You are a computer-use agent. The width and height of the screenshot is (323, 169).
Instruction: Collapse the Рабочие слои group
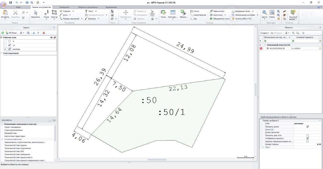[x=2, y=37]
